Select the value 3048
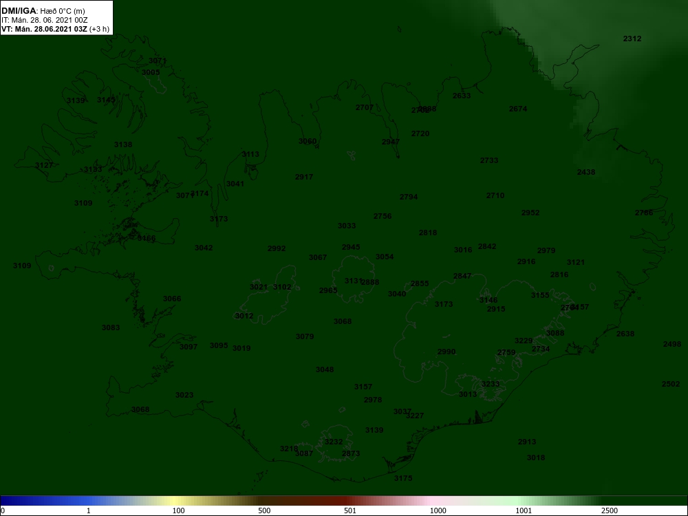The height and width of the screenshot is (516, 688). 325,370
